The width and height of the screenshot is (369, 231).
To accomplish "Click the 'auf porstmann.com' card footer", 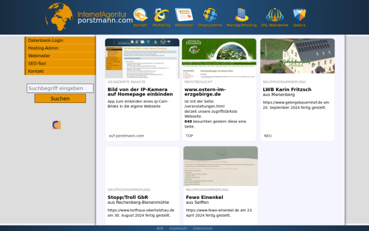I will pyautogui.click(x=126, y=136).
